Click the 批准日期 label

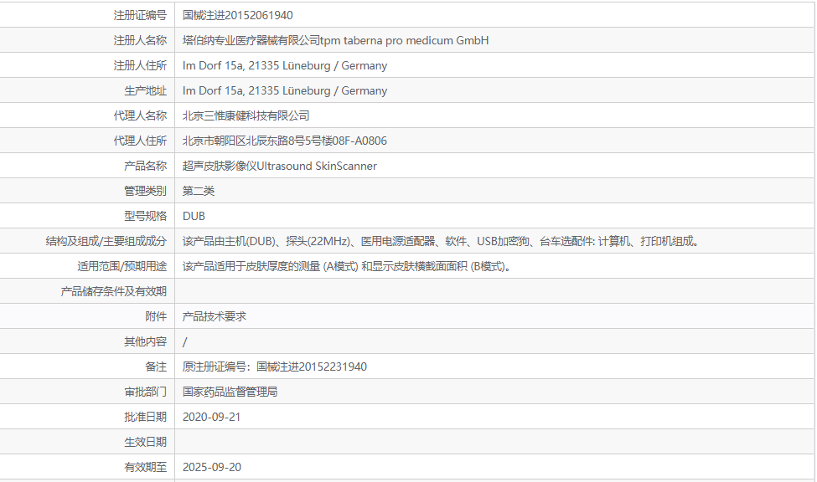(x=145, y=417)
